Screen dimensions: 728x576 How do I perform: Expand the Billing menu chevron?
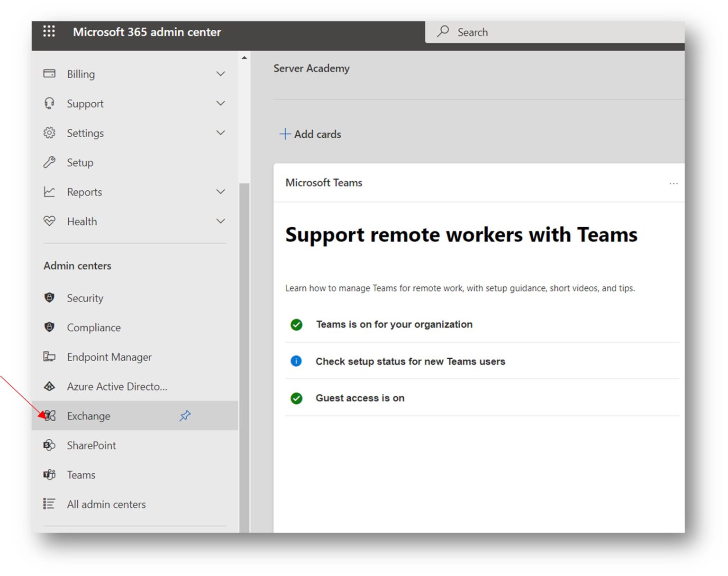[x=220, y=74]
